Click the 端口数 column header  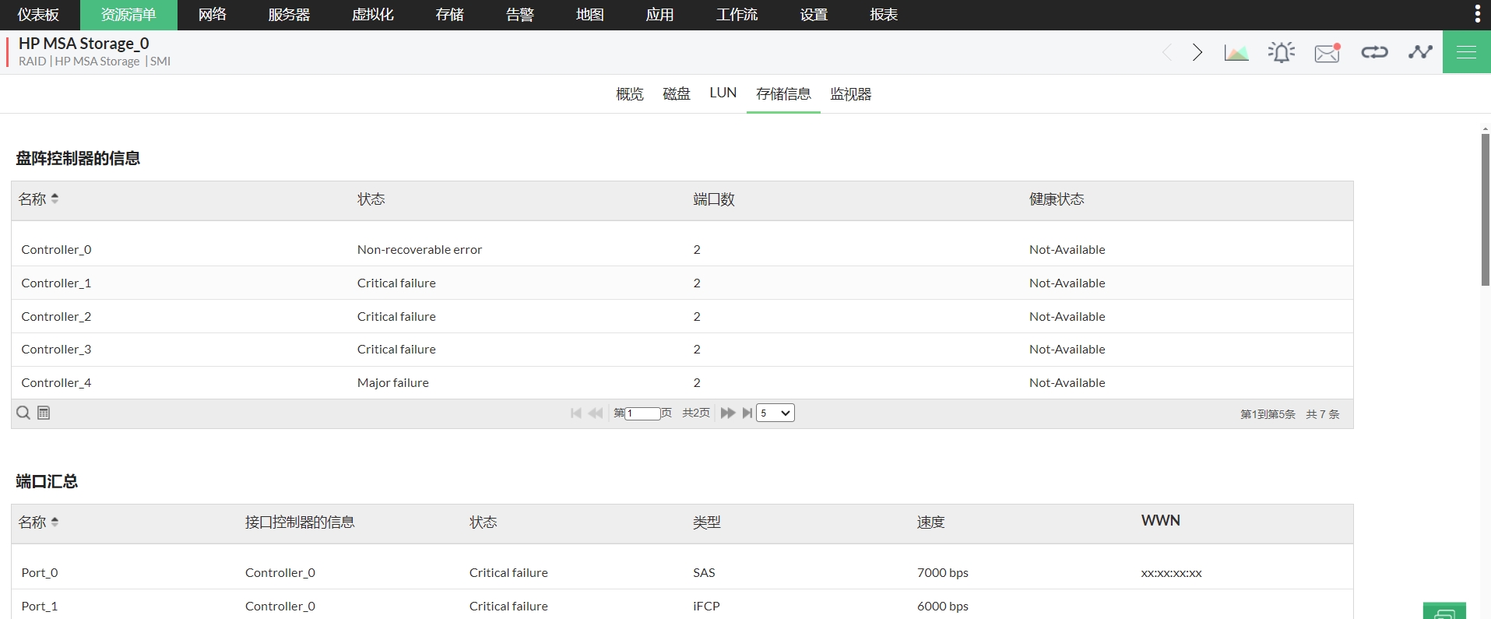pos(714,199)
